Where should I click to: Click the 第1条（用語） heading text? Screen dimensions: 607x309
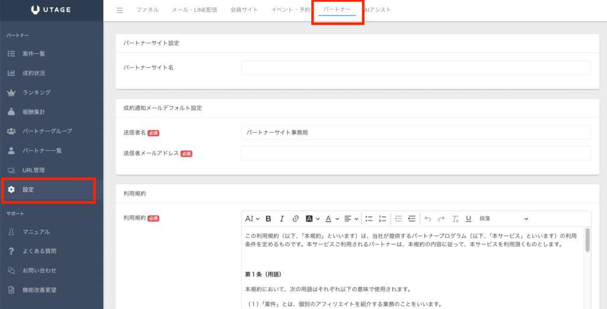coord(263,274)
